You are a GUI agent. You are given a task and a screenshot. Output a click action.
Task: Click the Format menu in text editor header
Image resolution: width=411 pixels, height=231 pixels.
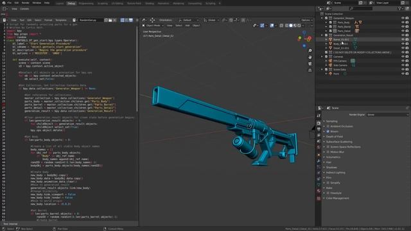(x=48, y=20)
